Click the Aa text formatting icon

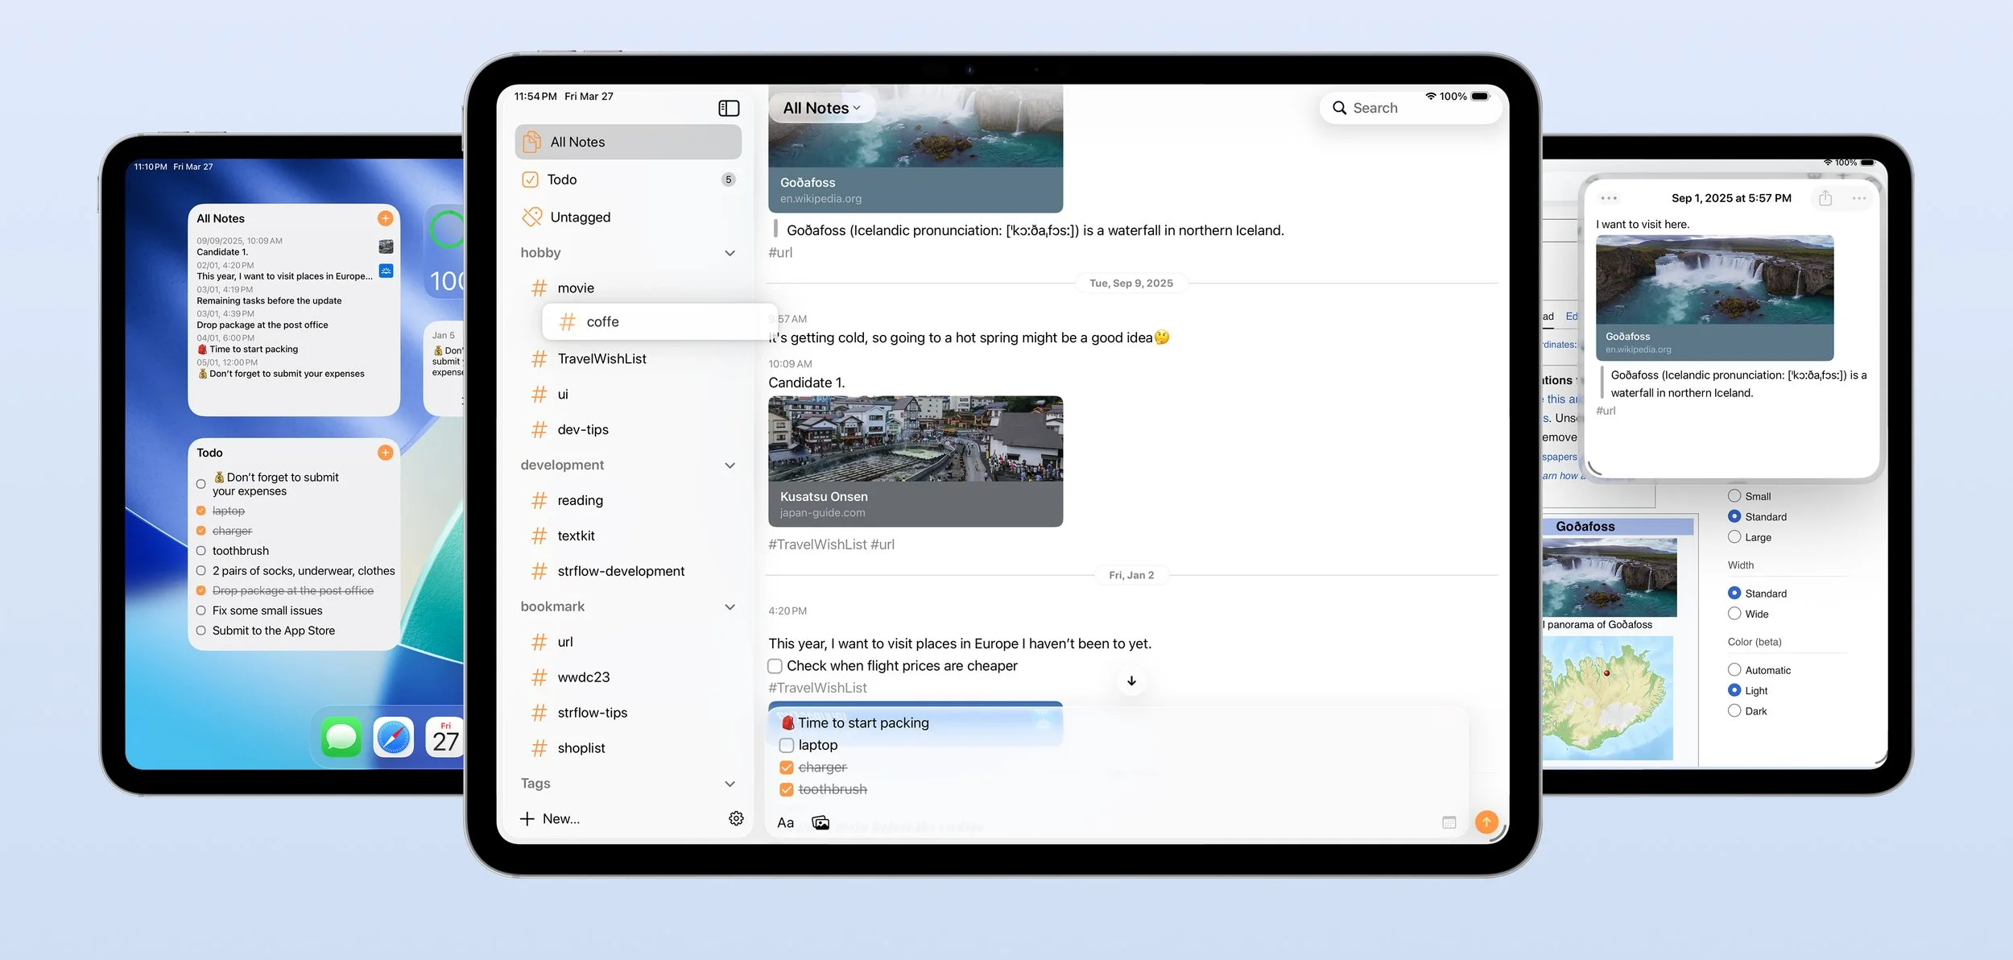point(785,822)
